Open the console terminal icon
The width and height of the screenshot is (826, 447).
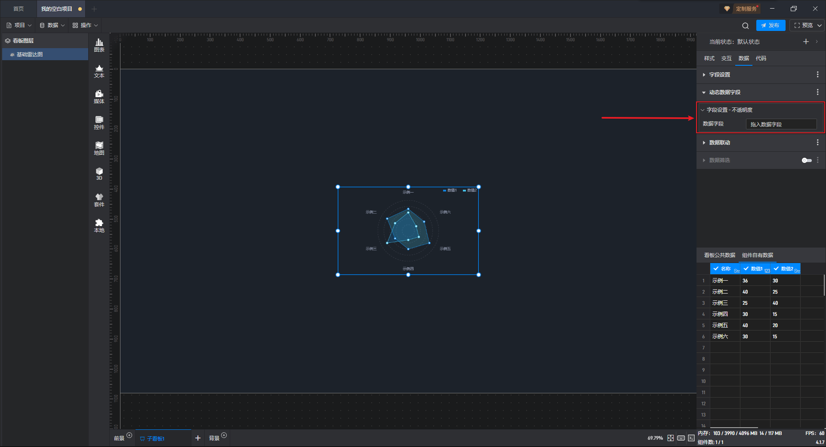point(691,438)
